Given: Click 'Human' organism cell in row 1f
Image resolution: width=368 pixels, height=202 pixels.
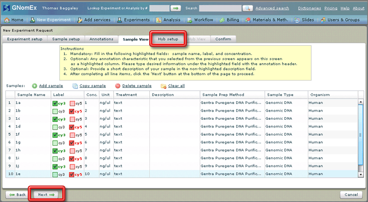Looking at the screenshot, I should 333,134.
